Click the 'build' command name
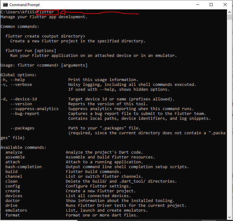The image size is (233, 221). [11, 172]
